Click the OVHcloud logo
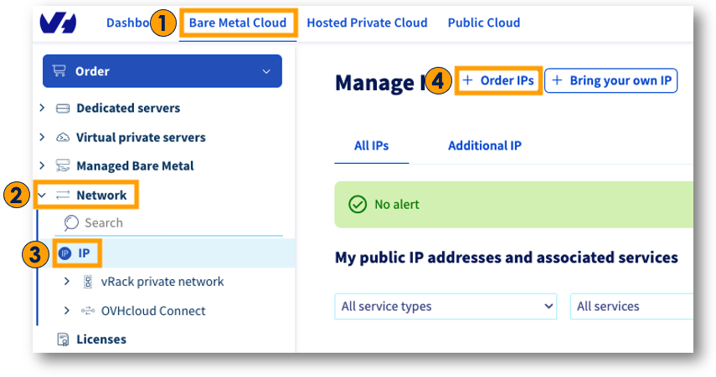Image resolution: width=716 pixels, height=377 pixels. point(58,23)
